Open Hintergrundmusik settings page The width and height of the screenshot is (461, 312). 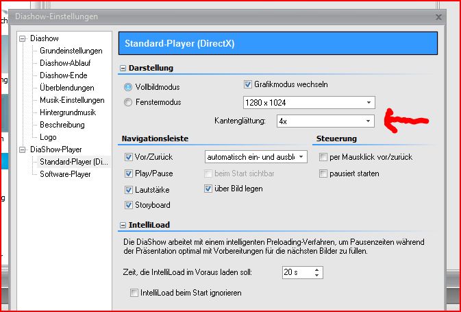(67, 112)
